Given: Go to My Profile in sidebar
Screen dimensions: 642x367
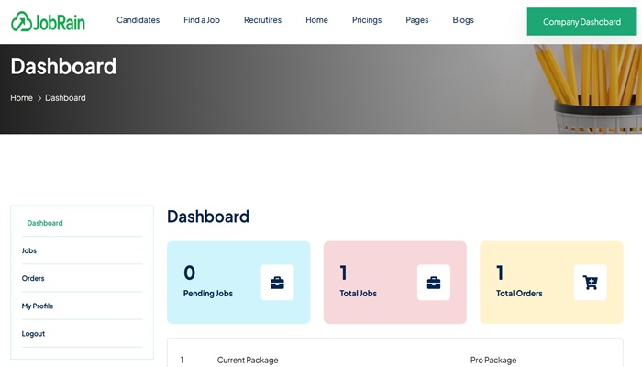Looking at the screenshot, I should coord(38,306).
